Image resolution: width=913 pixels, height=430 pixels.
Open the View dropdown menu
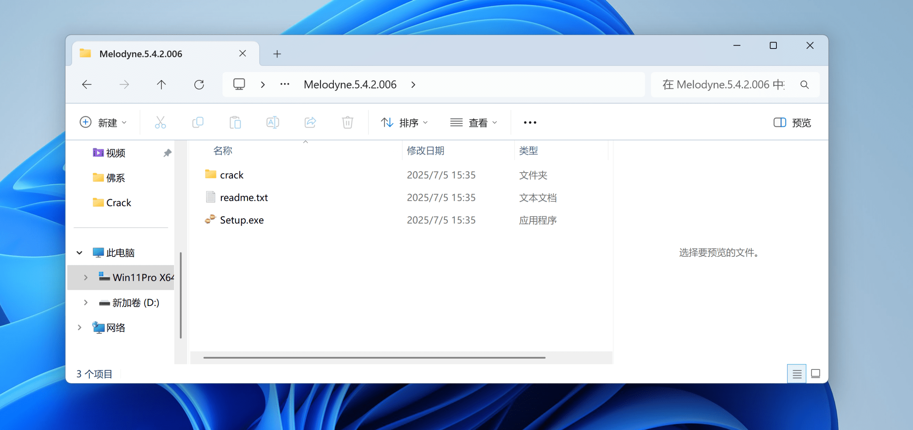[473, 122]
